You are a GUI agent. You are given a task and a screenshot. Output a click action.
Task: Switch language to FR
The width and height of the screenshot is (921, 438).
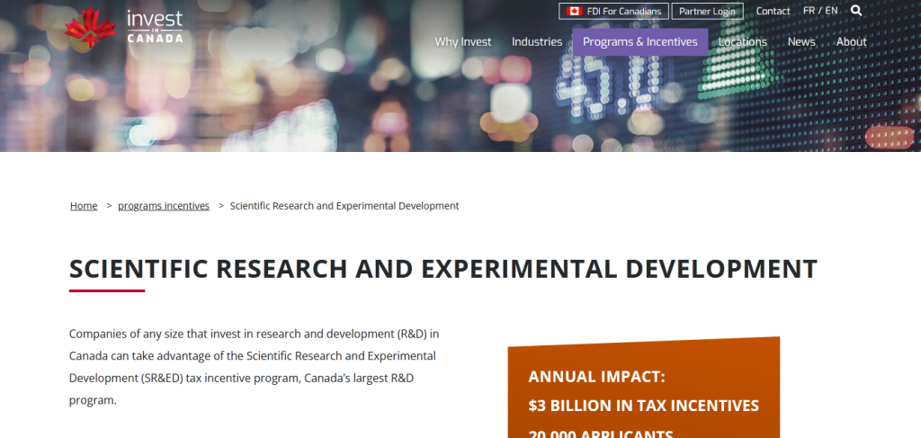tap(809, 11)
